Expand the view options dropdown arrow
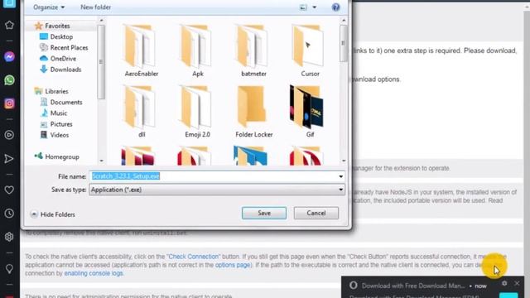Viewport: 530px width, 298px height. [x=315, y=7]
